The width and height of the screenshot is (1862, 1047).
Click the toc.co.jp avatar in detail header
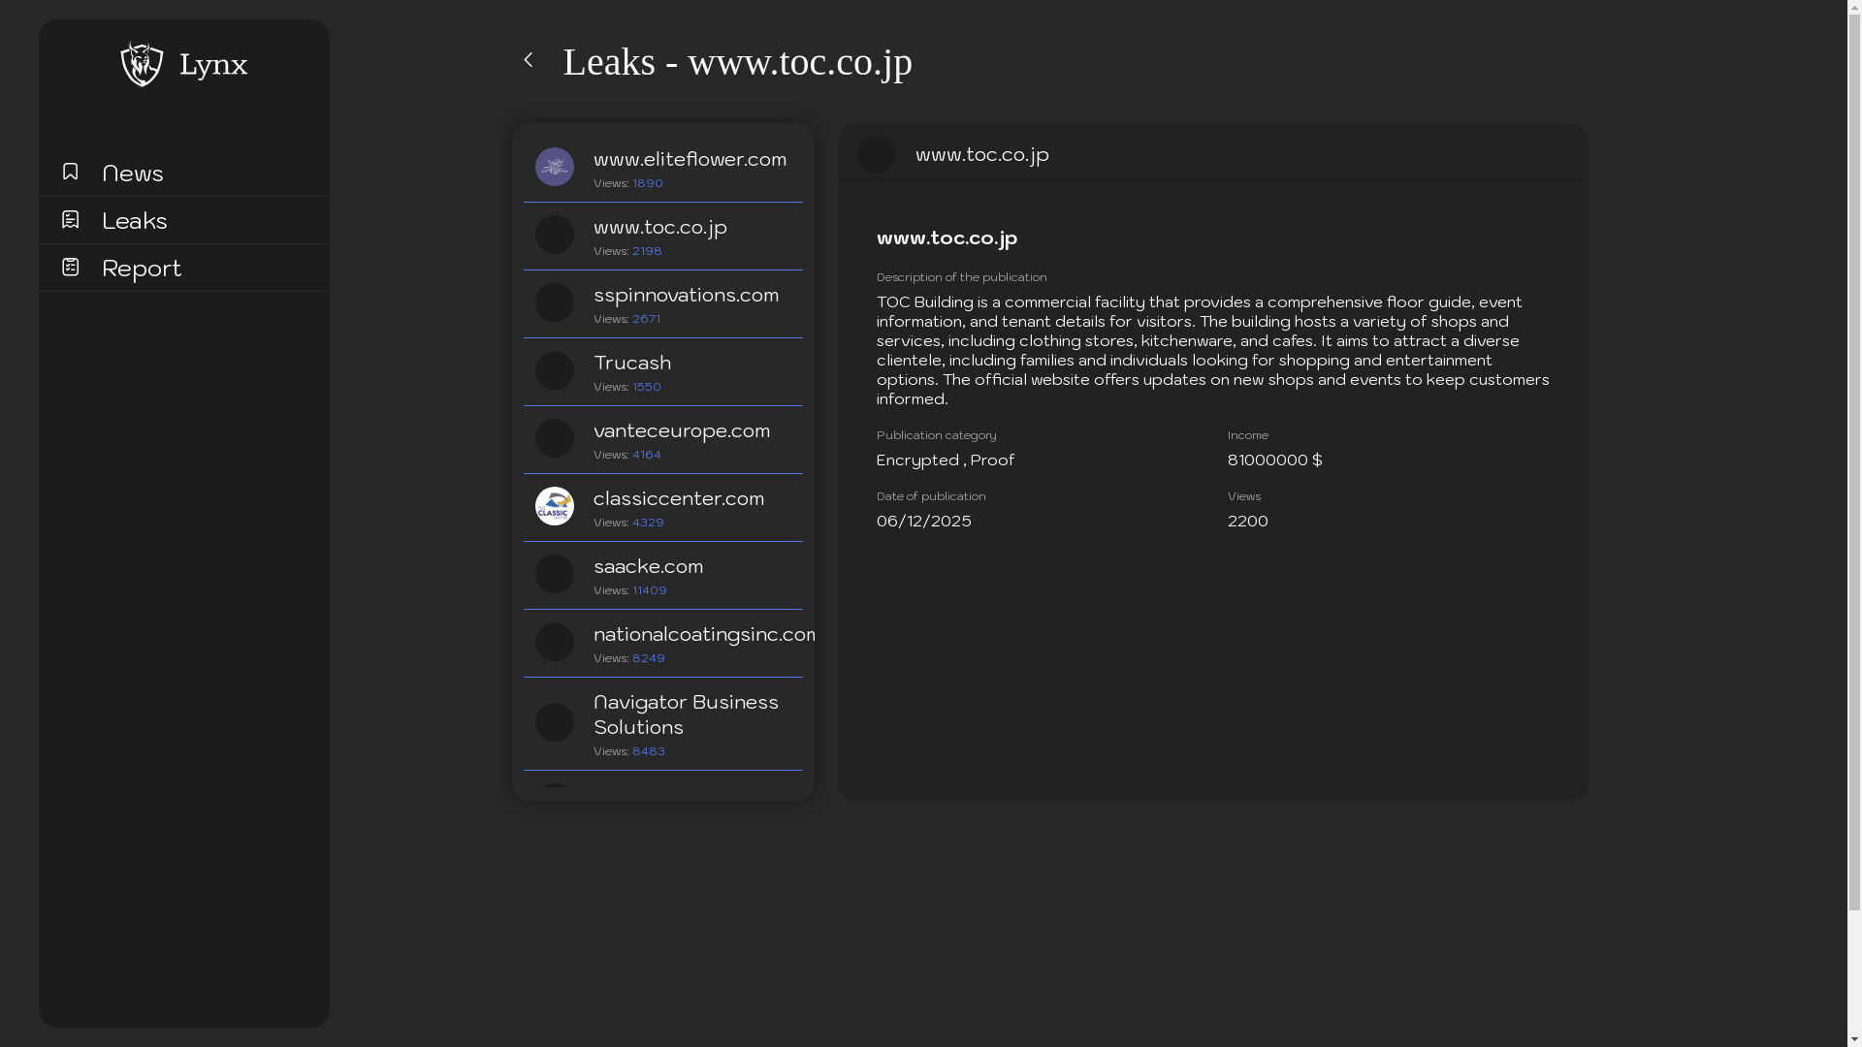[x=877, y=154]
